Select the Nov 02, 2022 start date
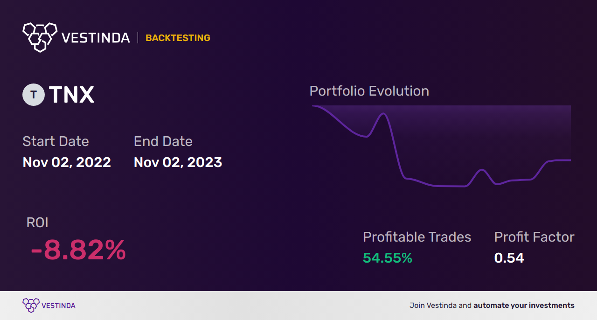Viewport: 597px width, 320px height. coord(67,162)
